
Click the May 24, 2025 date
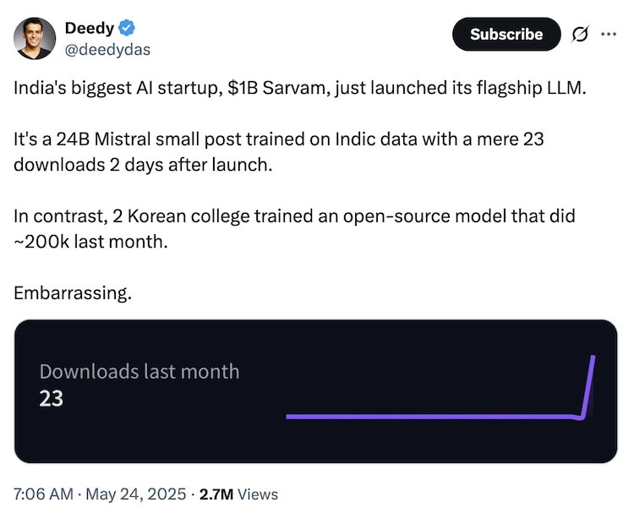[x=135, y=494]
